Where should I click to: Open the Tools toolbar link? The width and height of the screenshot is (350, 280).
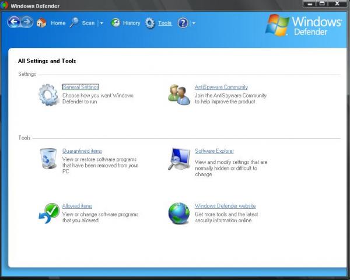coord(164,23)
